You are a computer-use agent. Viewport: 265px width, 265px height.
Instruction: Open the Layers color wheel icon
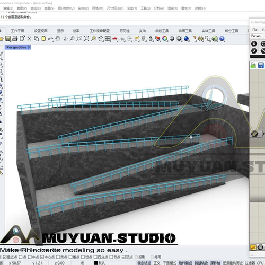tap(165, 39)
